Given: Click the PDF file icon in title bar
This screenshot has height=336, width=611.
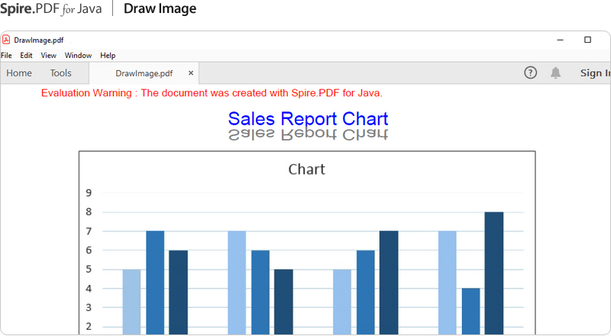Looking at the screenshot, I should coord(7,40).
